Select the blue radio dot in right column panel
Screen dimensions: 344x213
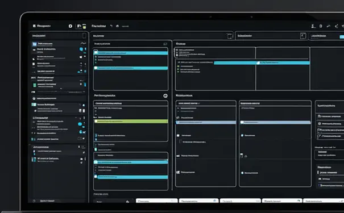242,135
